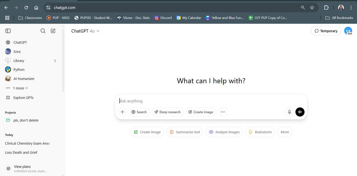Click the browser home icon
The height and width of the screenshot is (176, 357).
pyautogui.click(x=36, y=7)
